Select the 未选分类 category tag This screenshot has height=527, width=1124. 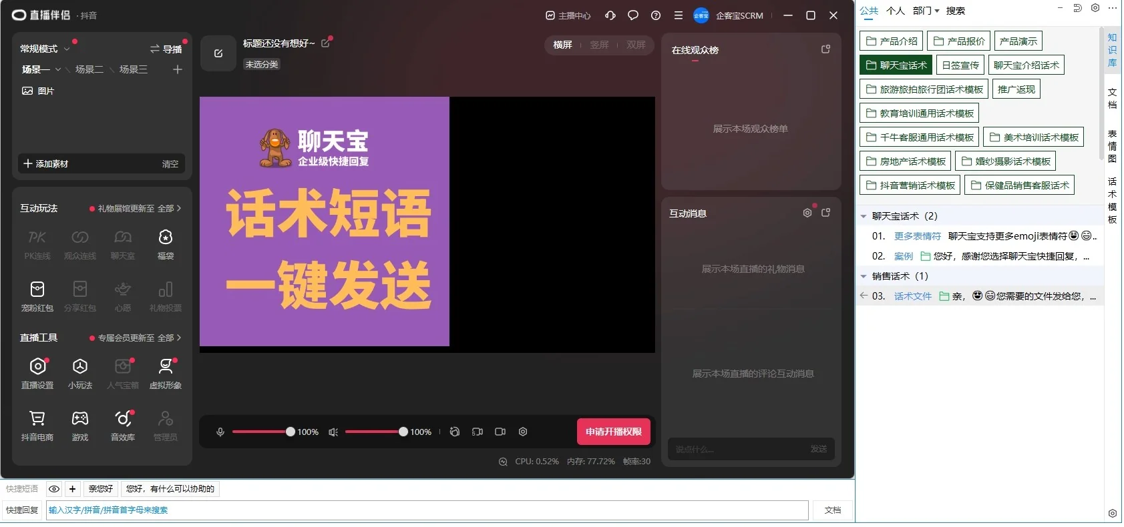tap(262, 64)
